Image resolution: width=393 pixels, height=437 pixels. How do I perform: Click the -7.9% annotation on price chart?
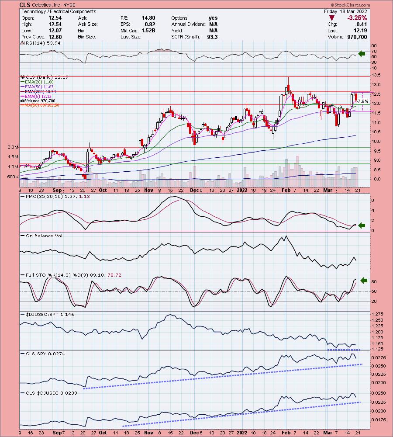pos(362,101)
